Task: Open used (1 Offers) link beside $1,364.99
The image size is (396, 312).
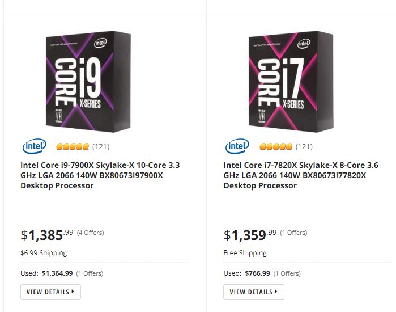Action: click(x=90, y=273)
